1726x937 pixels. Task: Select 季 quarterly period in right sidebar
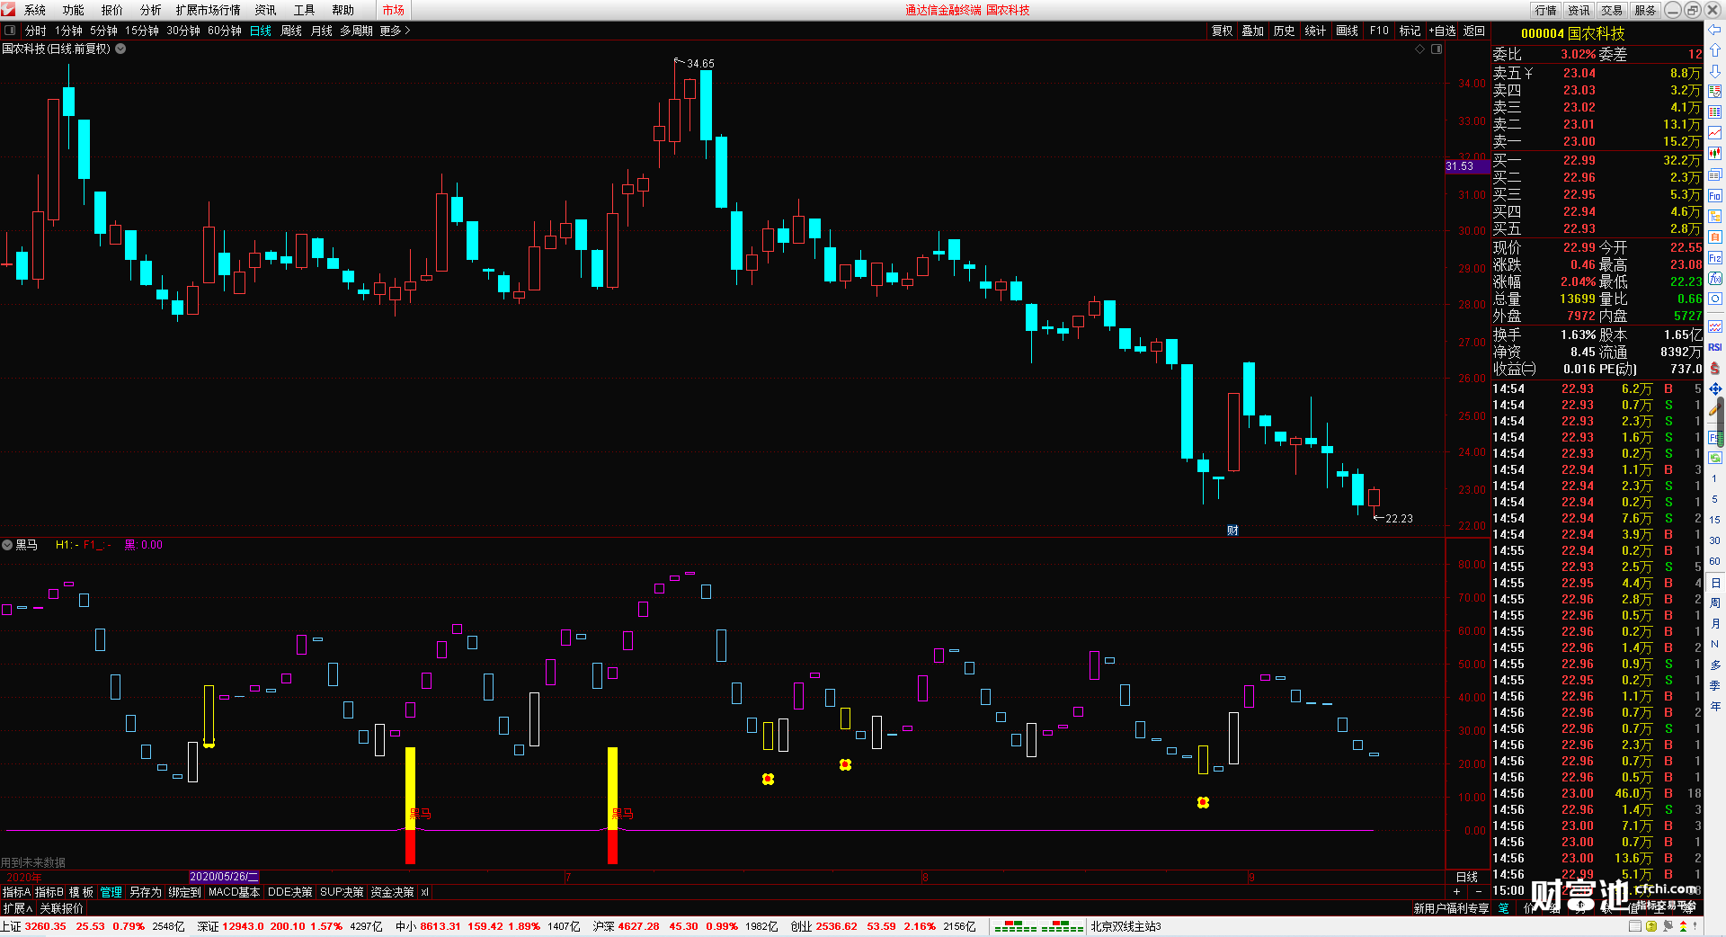(1715, 686)
